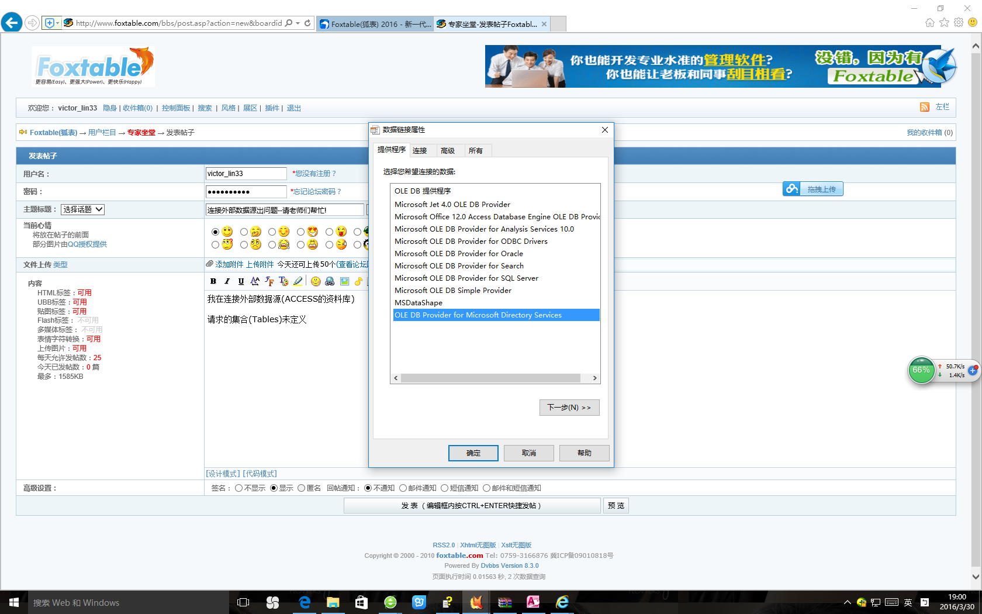Screen dimensions: 982x614
Task: Insert music with the note icon
Action: (x=358, y=281)
